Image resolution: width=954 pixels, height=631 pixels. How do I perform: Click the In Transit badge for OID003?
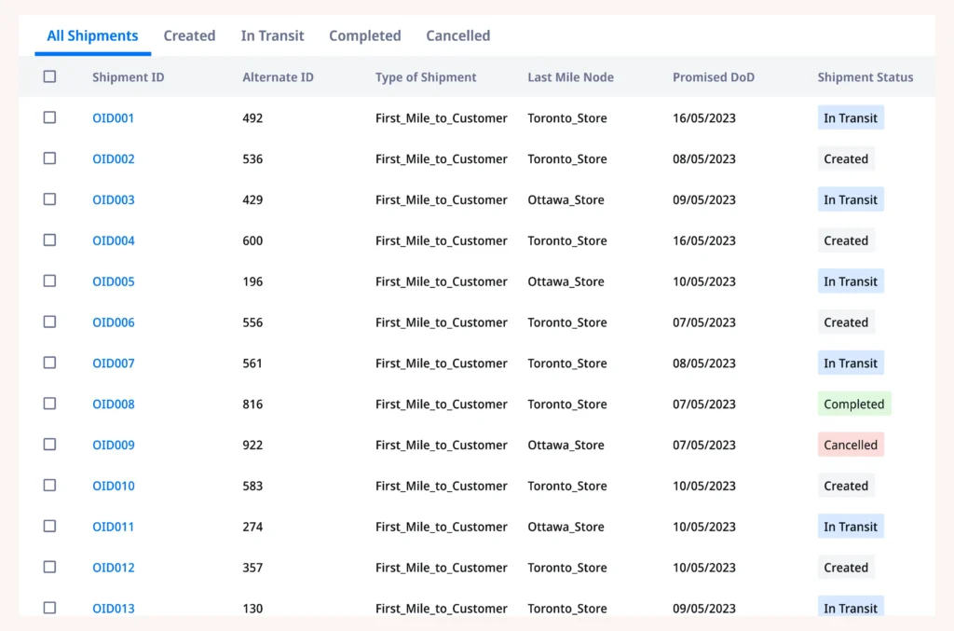850,199
